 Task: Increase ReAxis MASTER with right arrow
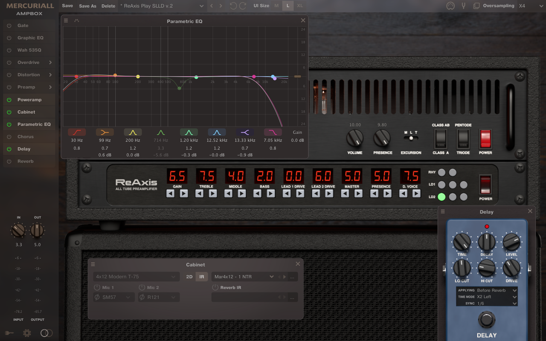pos(358,194)
